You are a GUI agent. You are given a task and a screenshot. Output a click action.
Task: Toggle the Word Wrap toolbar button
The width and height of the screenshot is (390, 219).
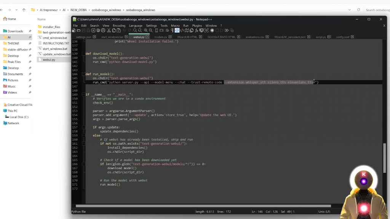point(167,30)
